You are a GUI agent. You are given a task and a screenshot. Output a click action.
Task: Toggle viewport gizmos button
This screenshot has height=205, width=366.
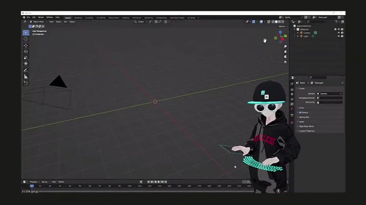pos(253,22)
